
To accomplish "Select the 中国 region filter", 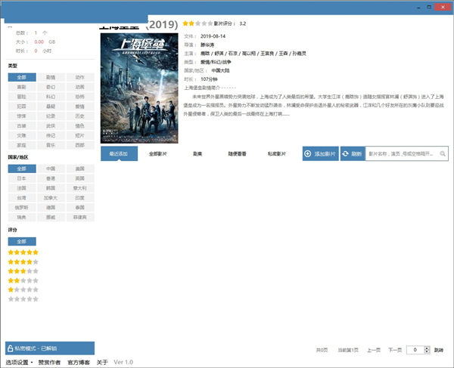I will coord(51,169).
